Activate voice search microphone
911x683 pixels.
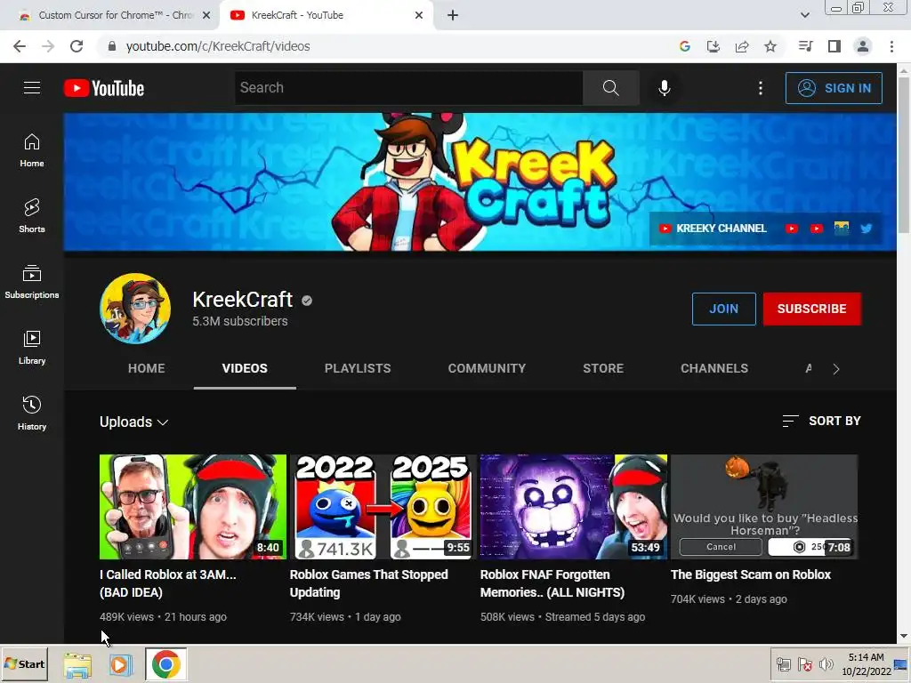click(664, 88)
